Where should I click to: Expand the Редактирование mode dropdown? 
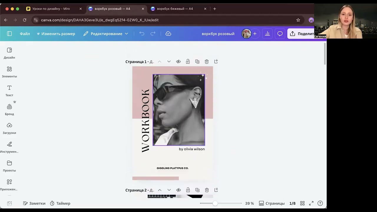pyautogui.click(x=106, y=34)
